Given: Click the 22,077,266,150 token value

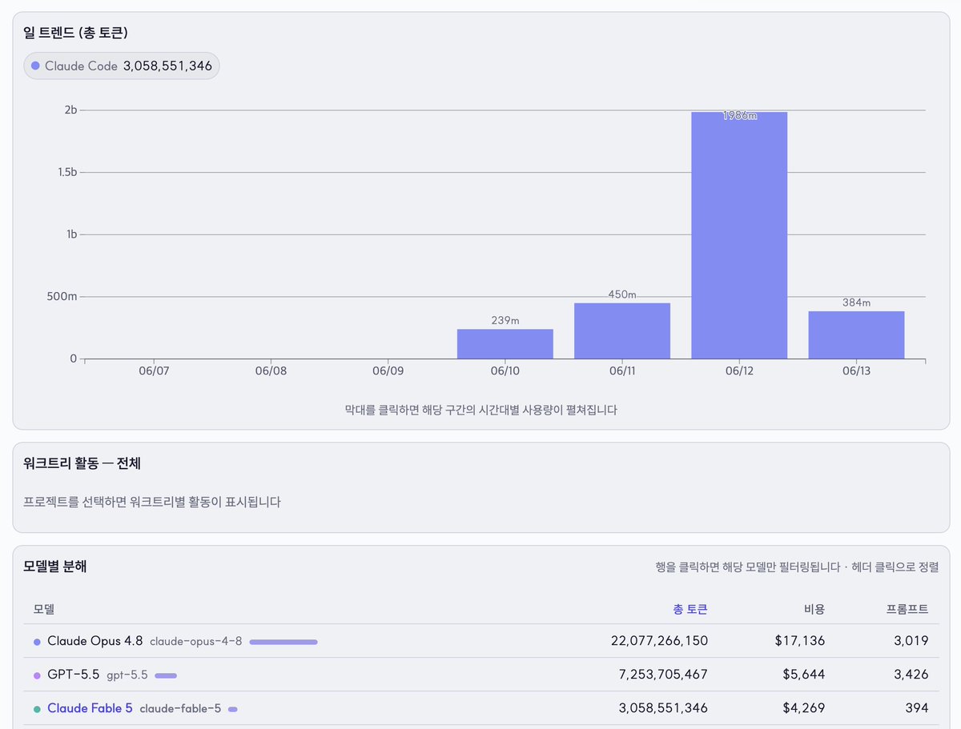Looking at the screenshot, I should (659, 641).
